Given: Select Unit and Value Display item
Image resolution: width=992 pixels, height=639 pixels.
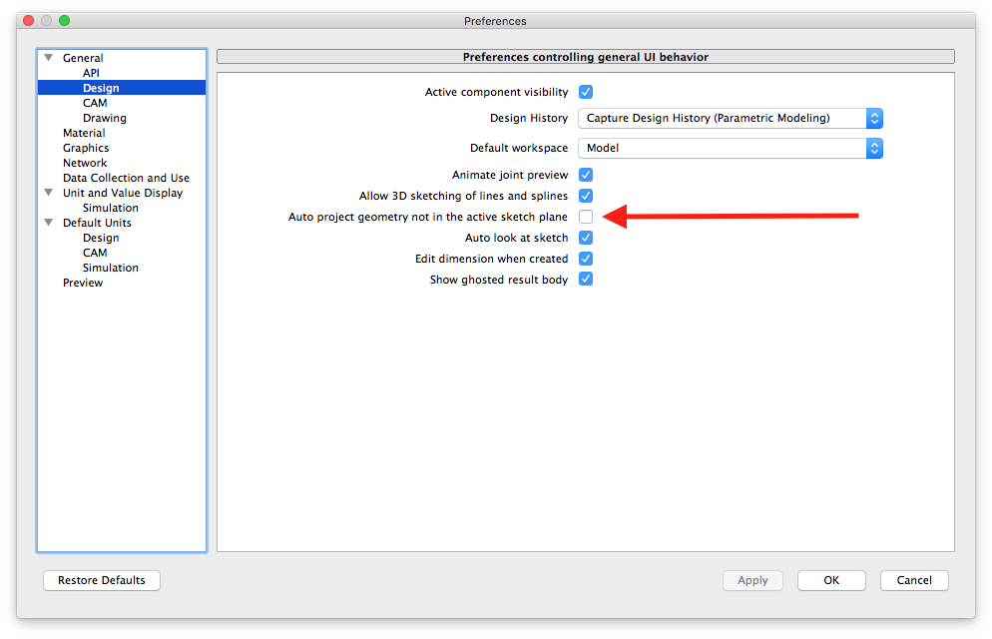Looking at the screenshot, I should pos(123,193).
